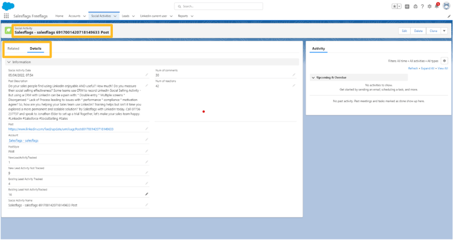This screenshot has height=240, width=453.
Task: Edit the Account field pencil
Action: coord(147,140)
